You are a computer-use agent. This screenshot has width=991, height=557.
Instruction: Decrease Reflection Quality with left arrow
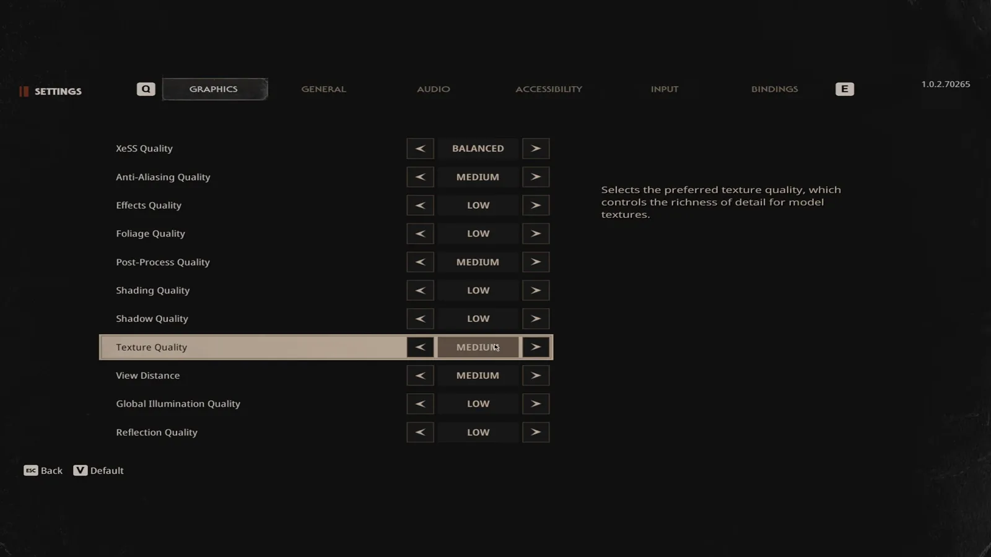(420, 433)
